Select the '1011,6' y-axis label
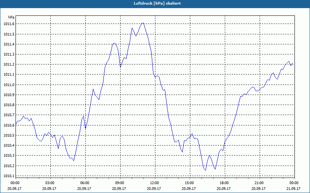 pos(9,24)
